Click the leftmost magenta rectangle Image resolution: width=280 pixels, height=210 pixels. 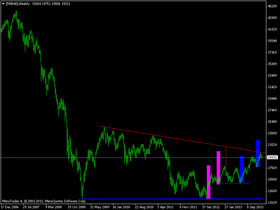click(209, 182)
